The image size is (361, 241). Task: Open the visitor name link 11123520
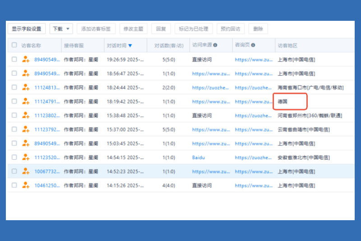[47, 158]
